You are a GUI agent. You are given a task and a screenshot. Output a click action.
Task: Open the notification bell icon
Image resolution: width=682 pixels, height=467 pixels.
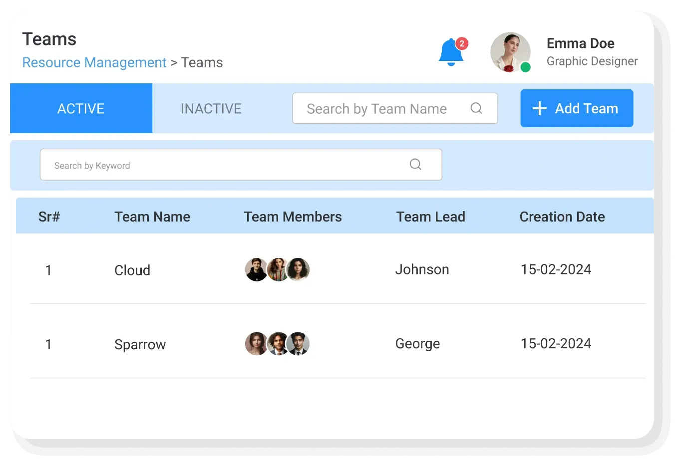(x=451, y=52)
